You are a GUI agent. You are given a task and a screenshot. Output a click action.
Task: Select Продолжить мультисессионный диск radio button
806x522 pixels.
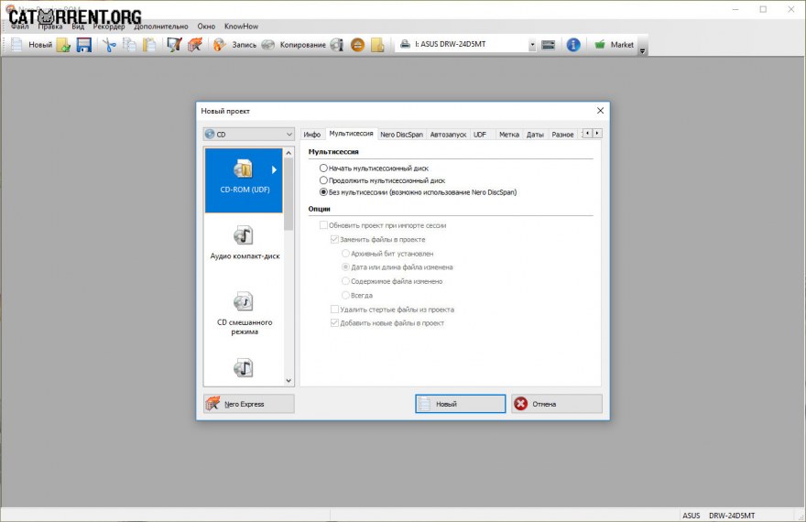click(323, 180)
